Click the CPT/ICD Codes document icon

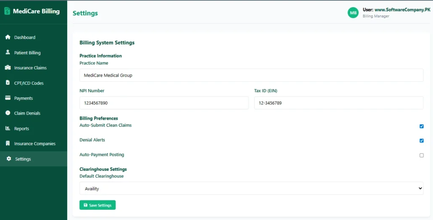[x=8, y=83]
